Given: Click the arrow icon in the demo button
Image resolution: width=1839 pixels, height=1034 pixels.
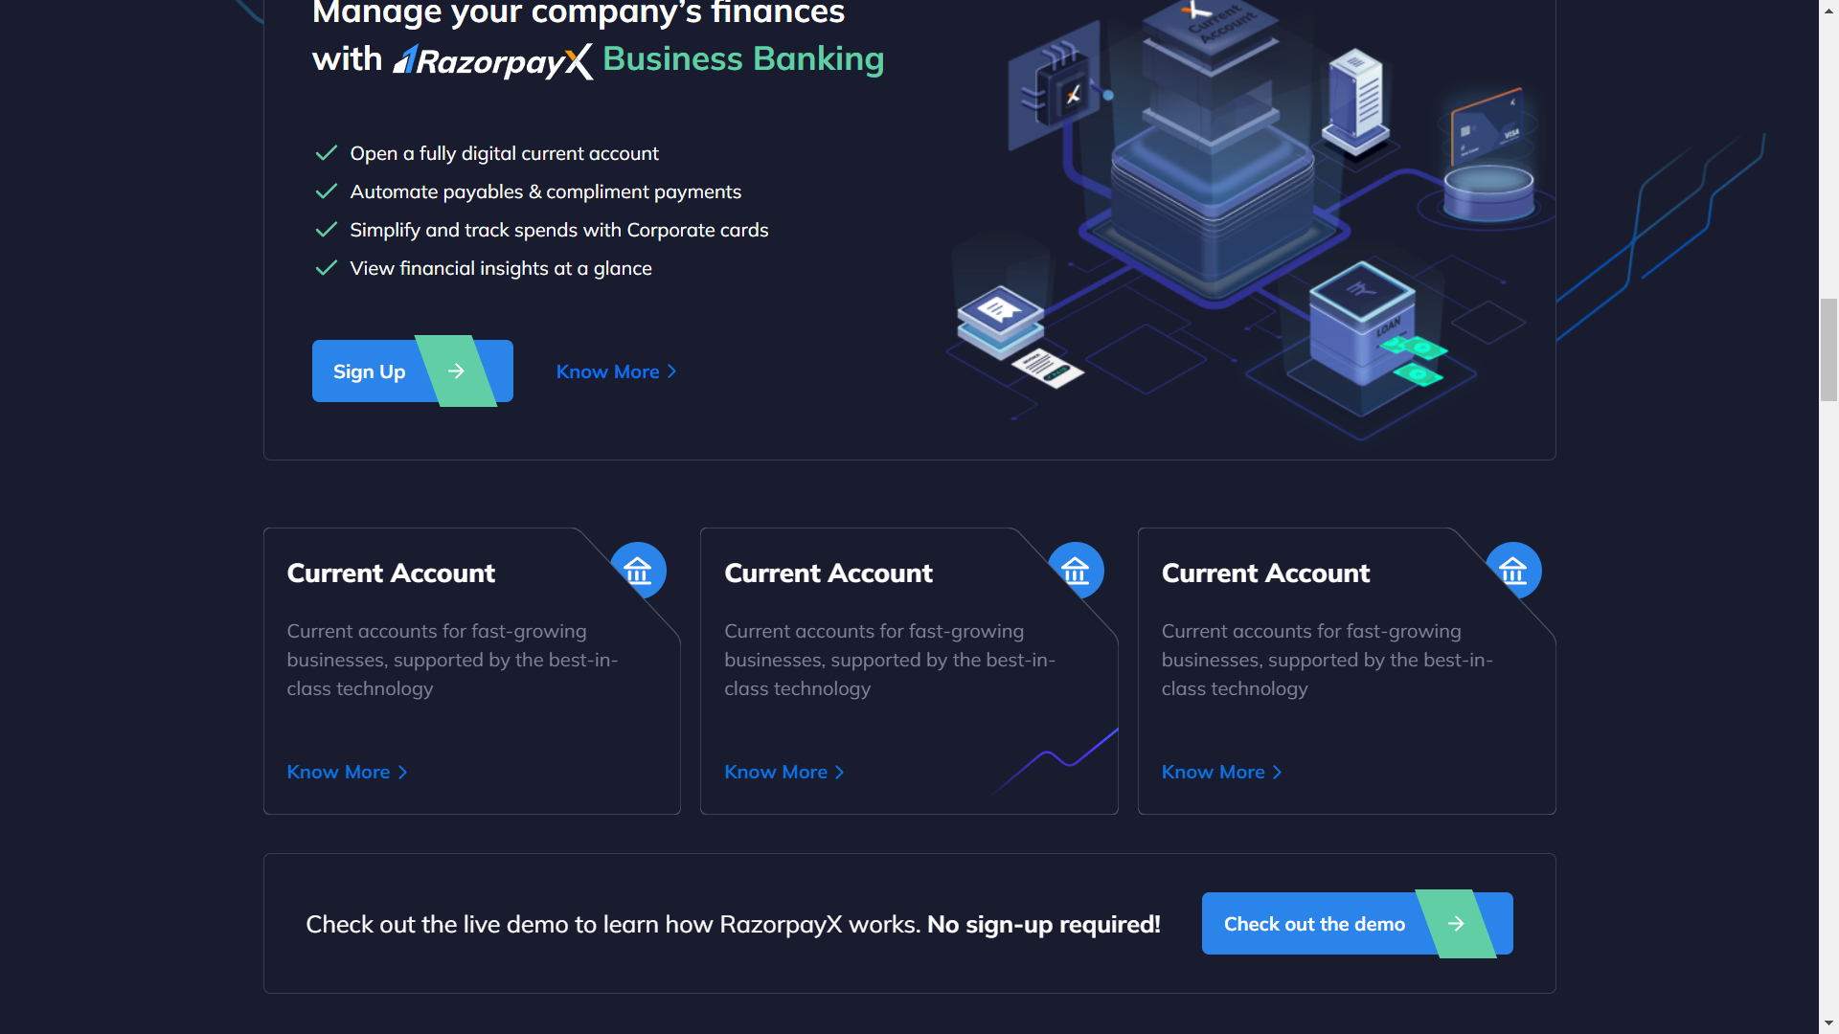Looking at the screenshot, I should coord(1455,923).
